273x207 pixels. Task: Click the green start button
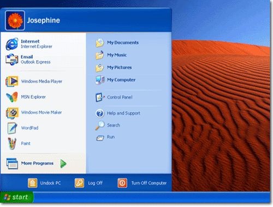click(x=17, y=197)
